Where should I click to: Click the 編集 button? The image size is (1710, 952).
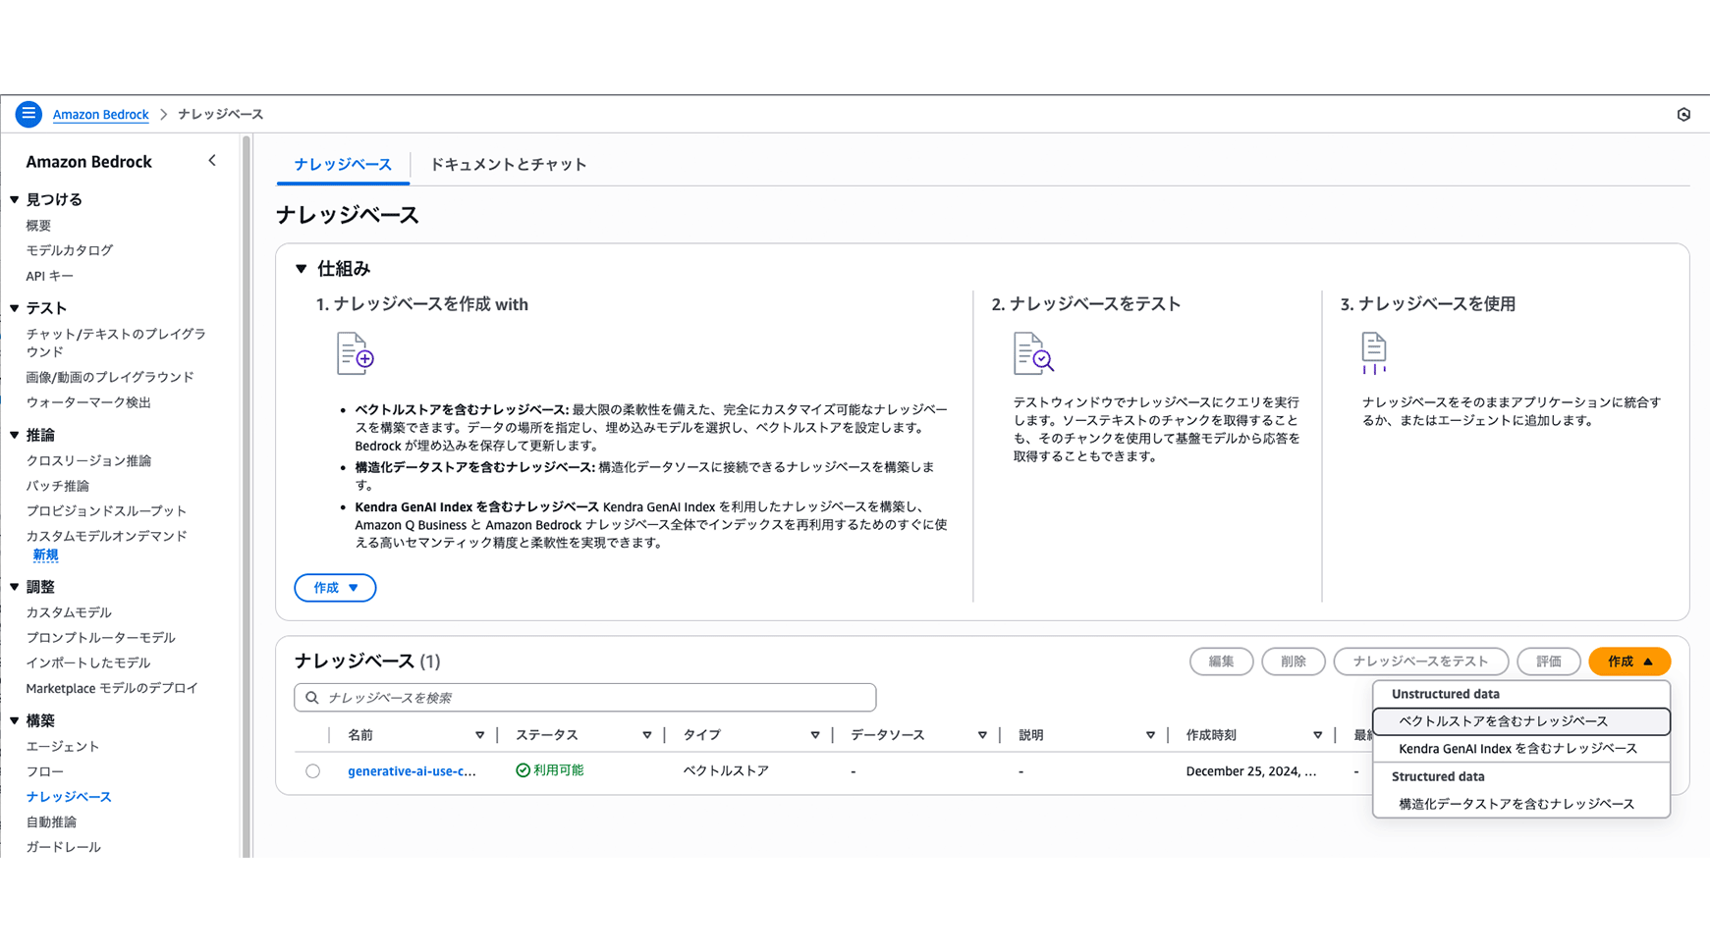coord(1221,661)
